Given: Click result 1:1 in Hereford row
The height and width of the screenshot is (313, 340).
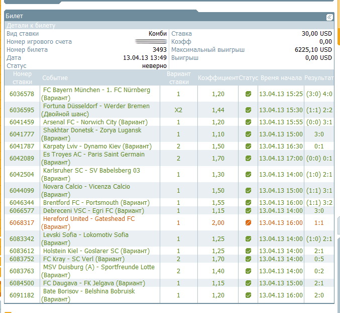Looking at the screenshot, I should tap(319, 222).
